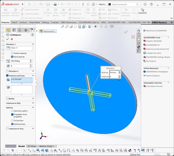Open the Section View icon in view toolbar
This screenshot has height=156, width=174.
tap(76, 27)
